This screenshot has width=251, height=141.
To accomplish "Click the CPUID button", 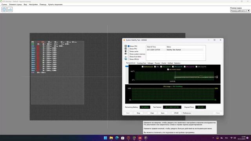I will (x=176, y=113).
